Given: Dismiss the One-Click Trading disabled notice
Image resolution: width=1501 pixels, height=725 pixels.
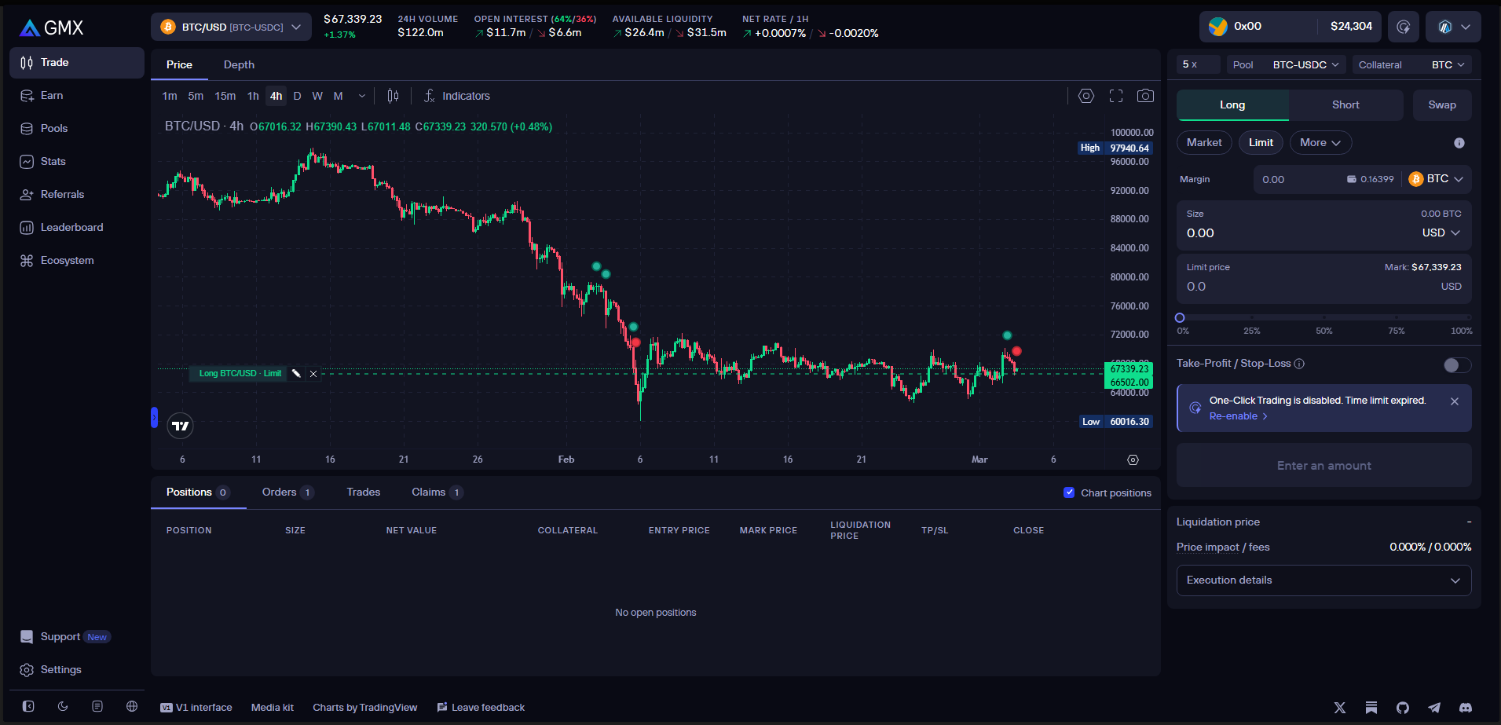Looking at the screenshot, I should click(1454, 401).
